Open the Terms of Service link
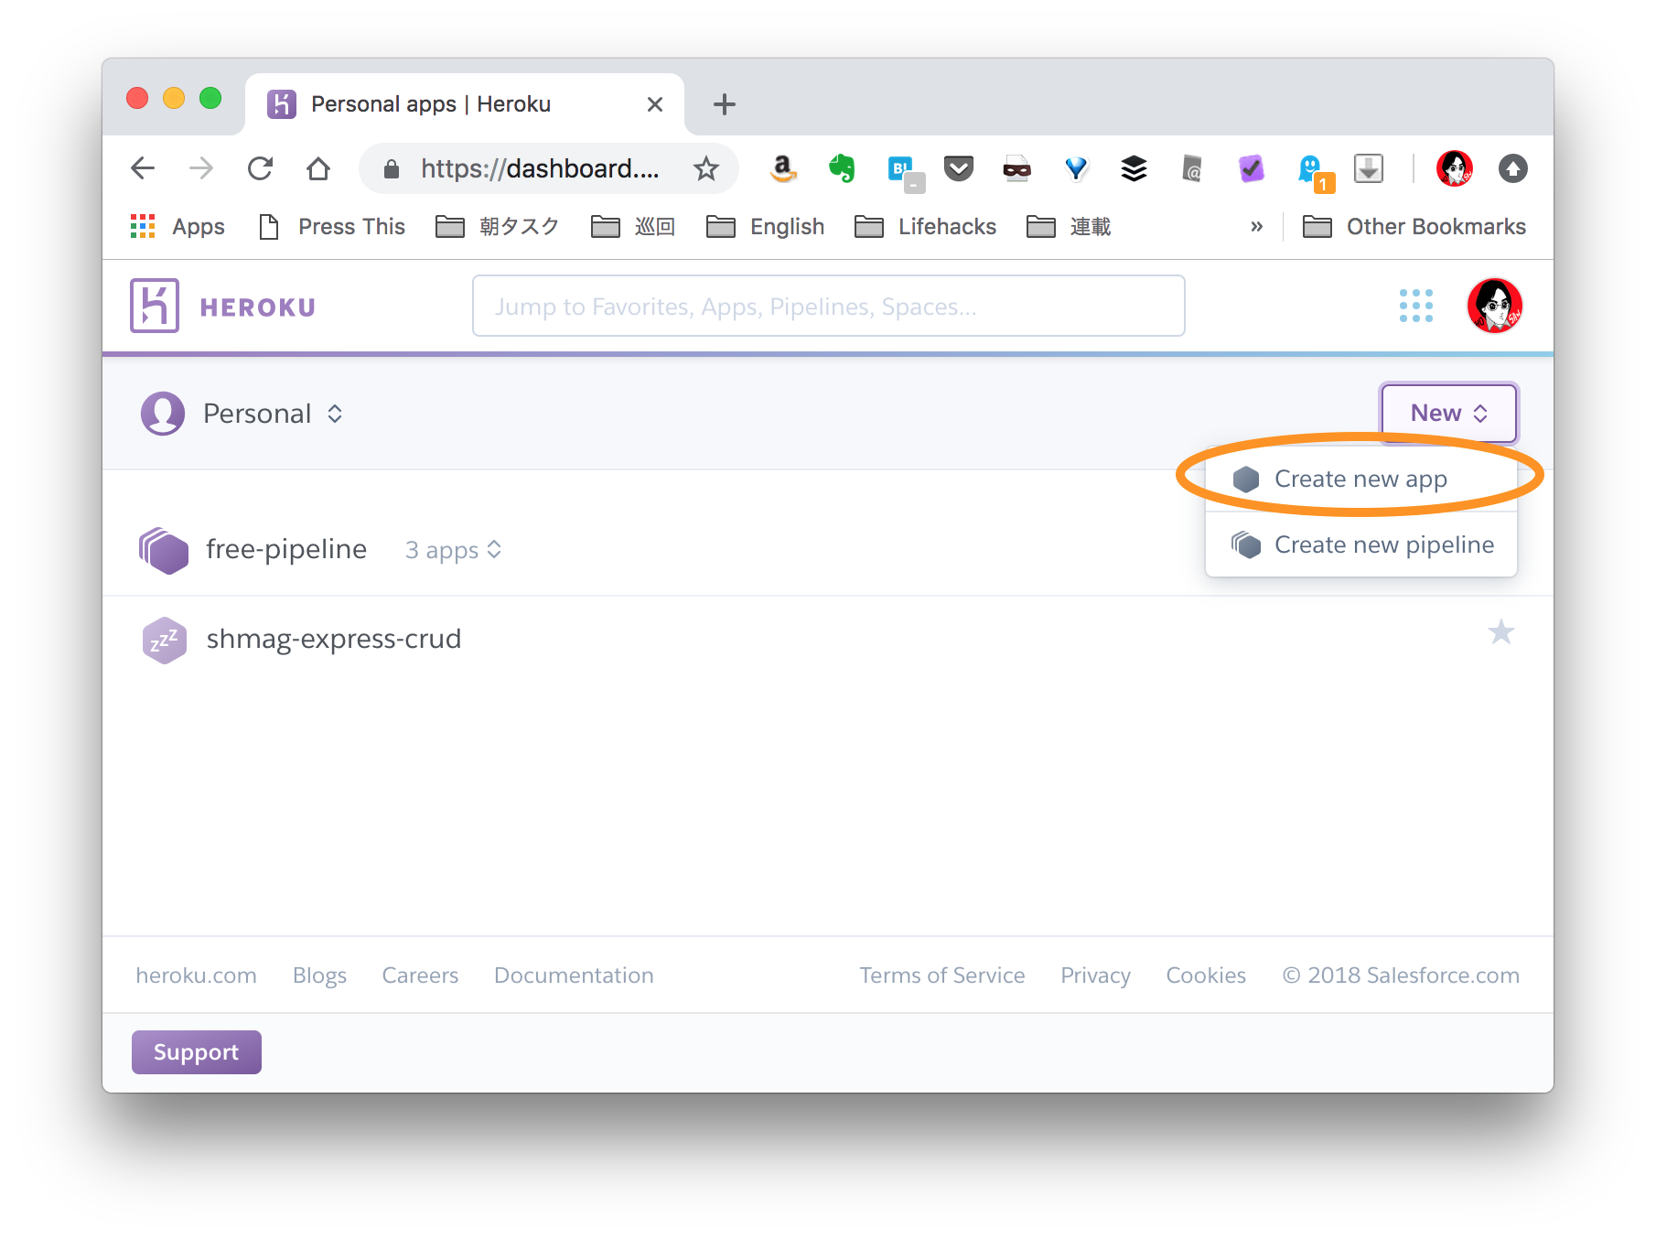 [941, 975]
